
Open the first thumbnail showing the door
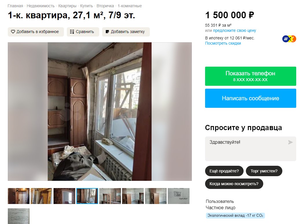(19, 196)
